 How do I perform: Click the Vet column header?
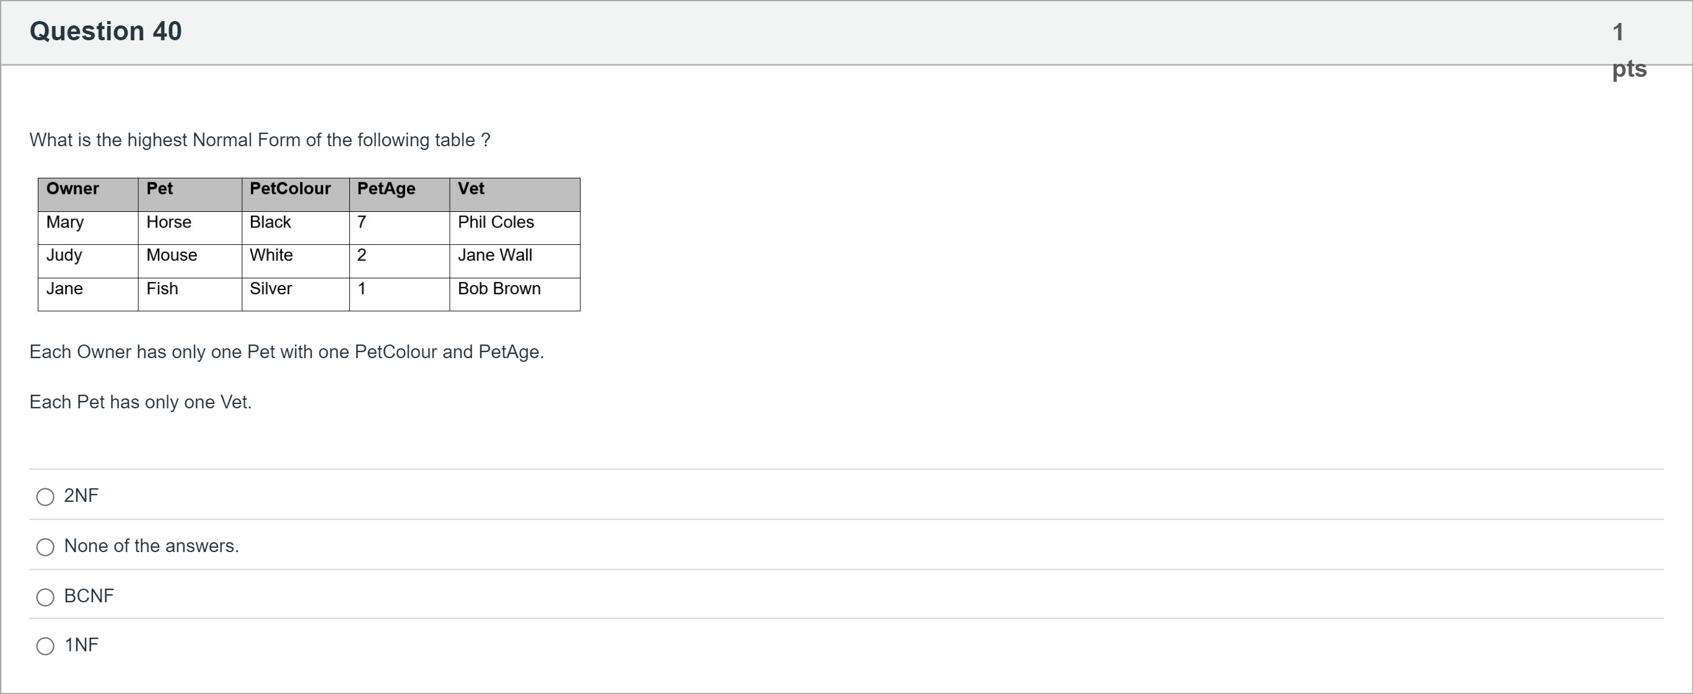pyautogui.click(x=471, y=188)
